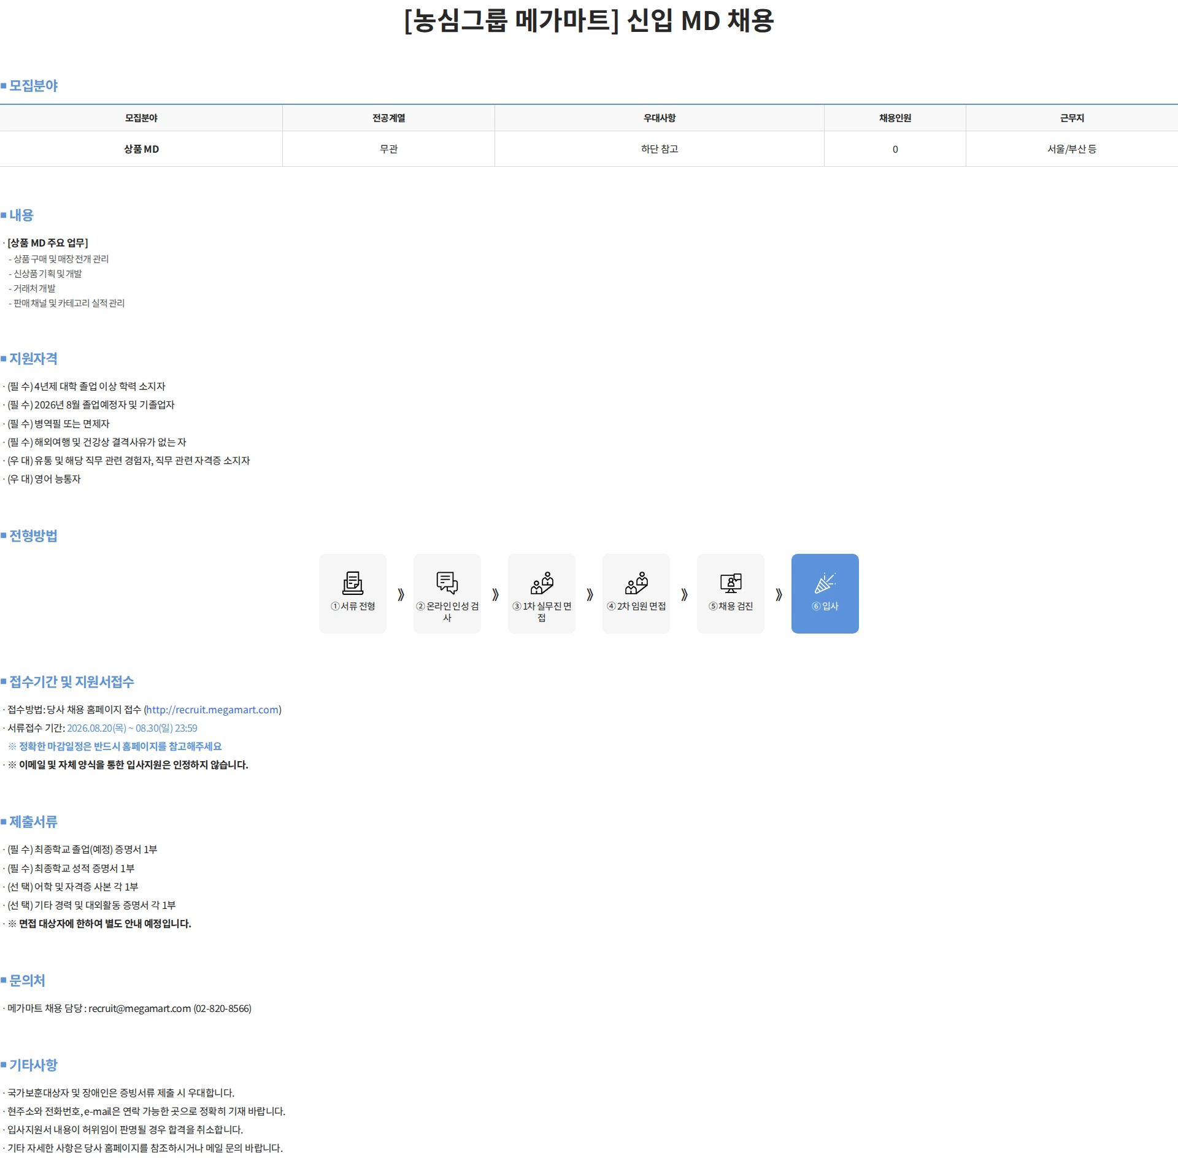Click the 허위임이 판명될 경우 line

pos(125,1130)
